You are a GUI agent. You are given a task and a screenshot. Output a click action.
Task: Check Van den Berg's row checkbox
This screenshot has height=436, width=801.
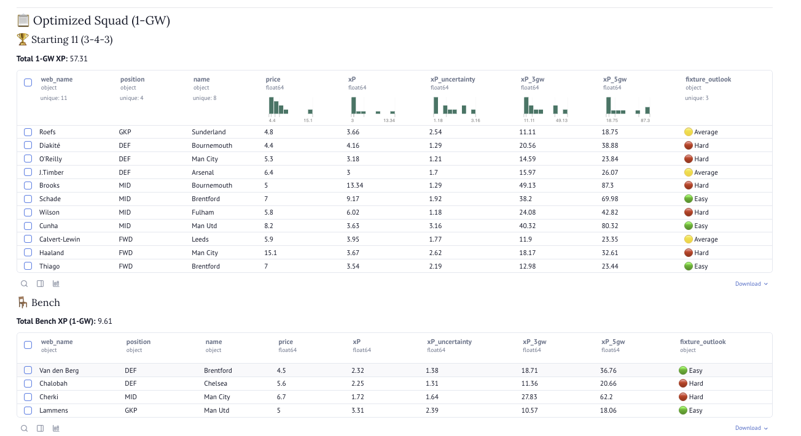(x=28, y=370)
